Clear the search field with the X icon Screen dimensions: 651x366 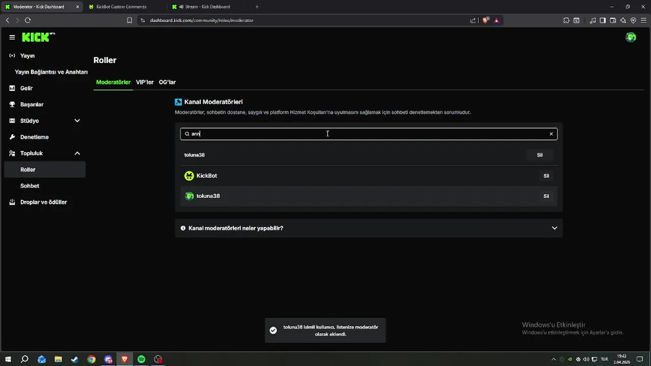(551, 134)
